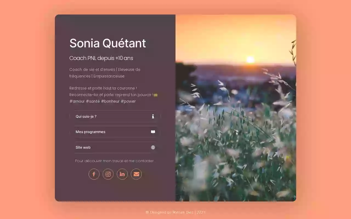This screenshot has width=351, height=219.
Task: Click the info icon beside Qui suis-je
Action: pos(153,116)
